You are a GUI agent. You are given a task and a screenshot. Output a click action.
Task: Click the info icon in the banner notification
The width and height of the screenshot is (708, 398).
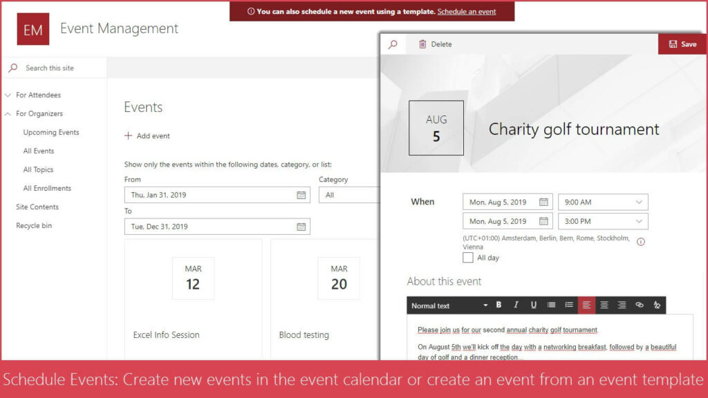[x=251, y=12]
